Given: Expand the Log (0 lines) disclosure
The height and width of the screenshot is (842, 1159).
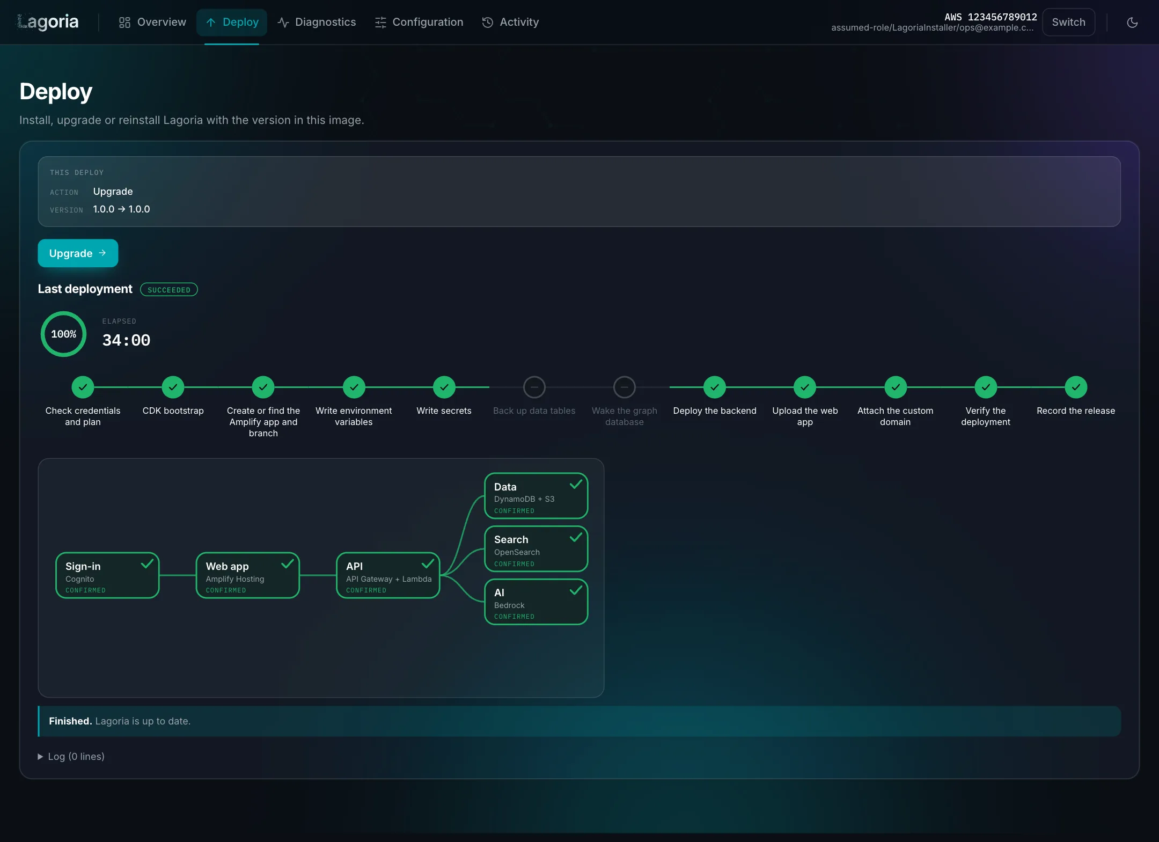Looking at the screenshot, I should tap(71, 756).
